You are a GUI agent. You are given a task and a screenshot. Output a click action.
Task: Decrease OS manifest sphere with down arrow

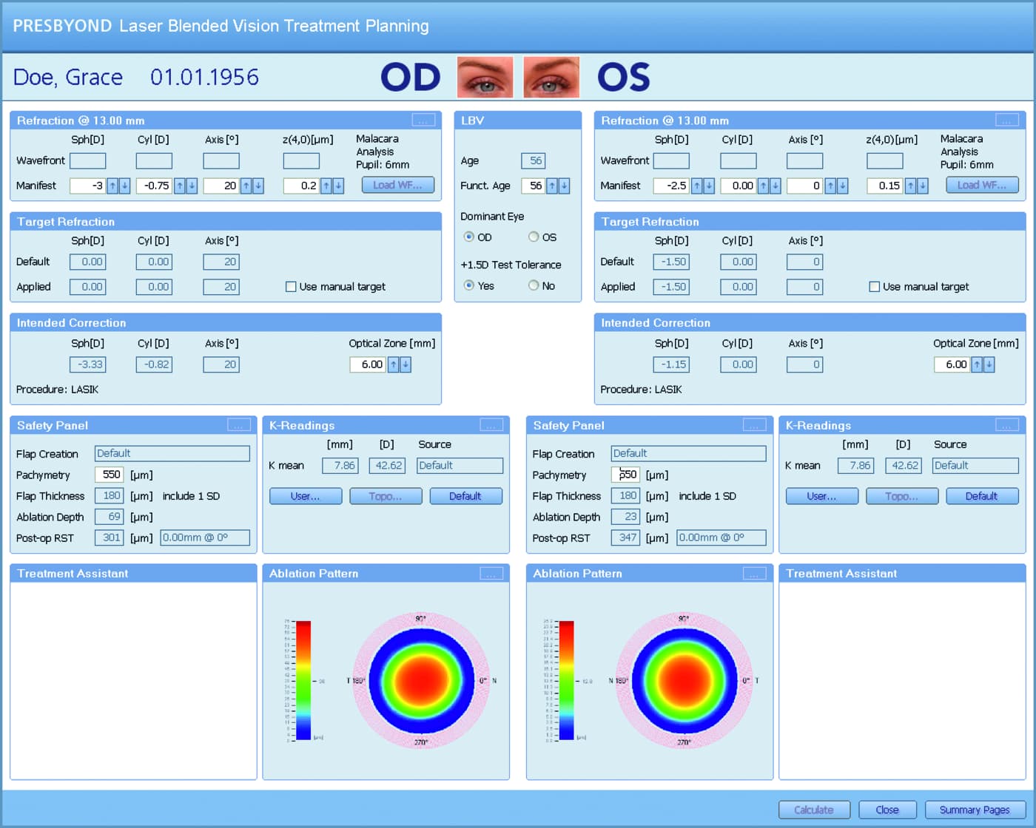708,186
